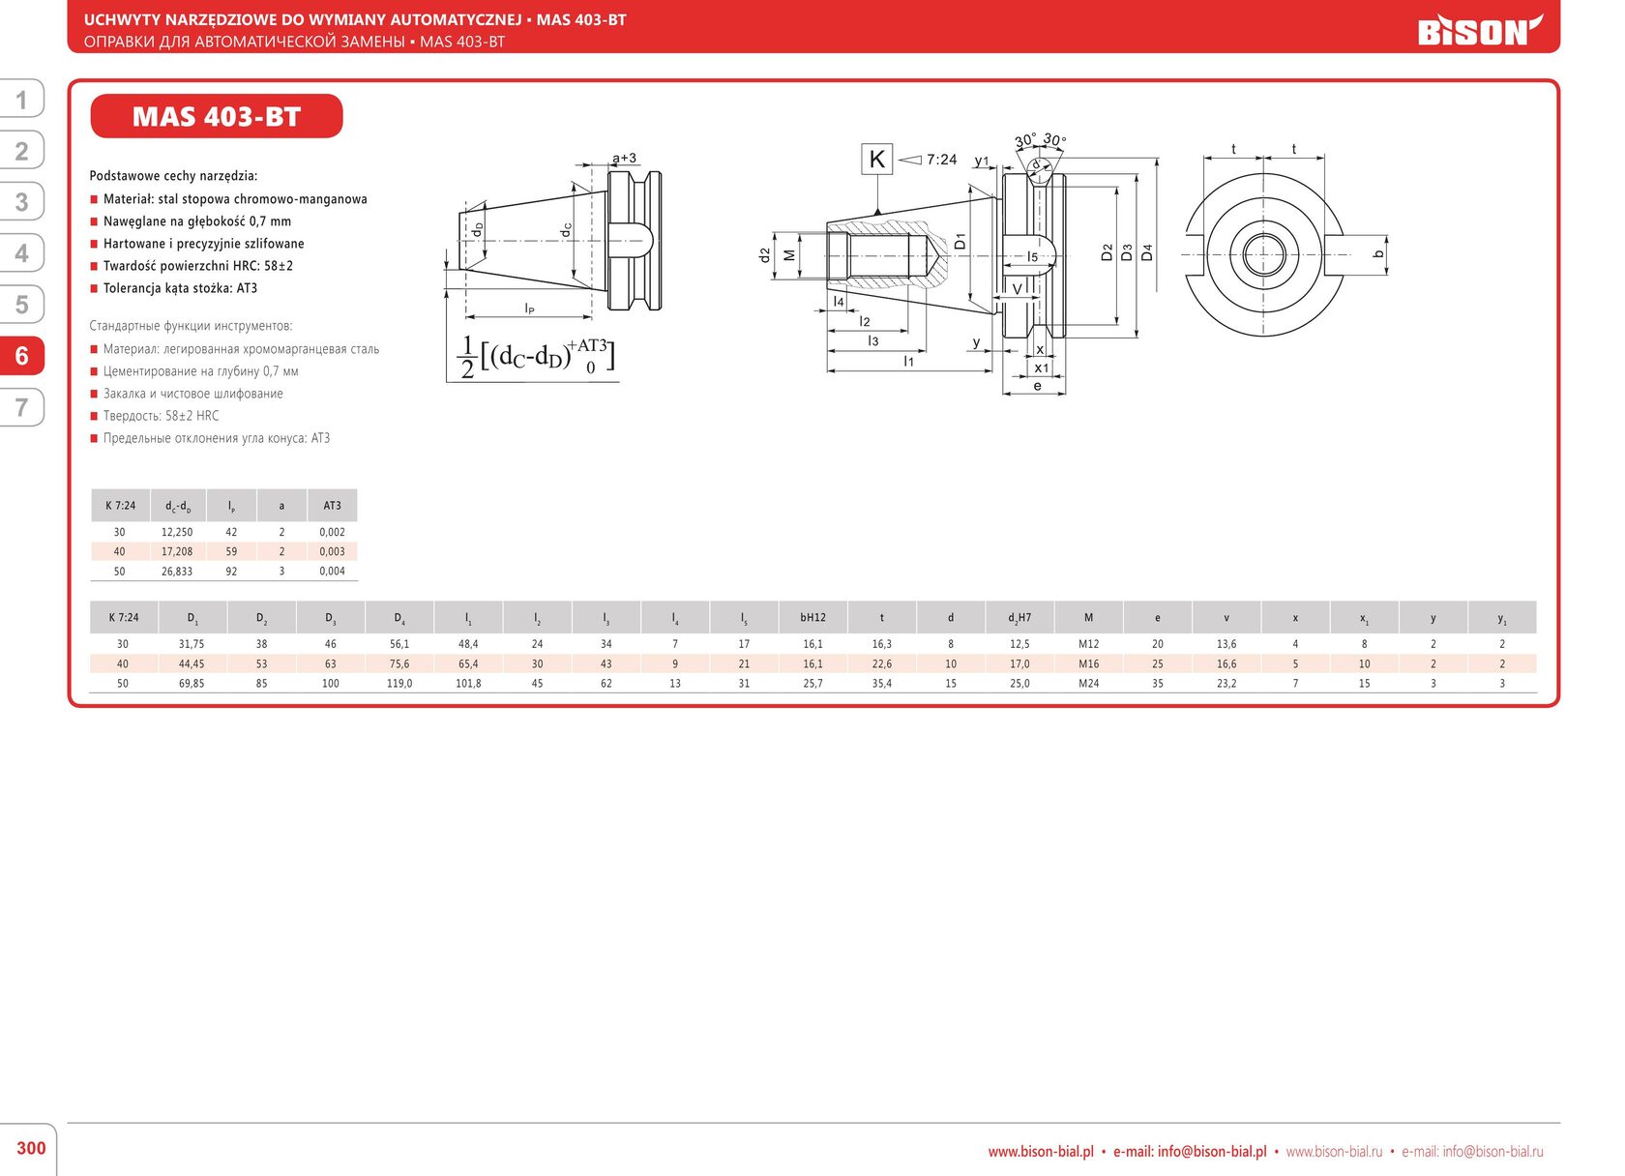The width and height of the screenshot is (1625, 1176).
Task: Open section tab 7 on the left edge
Action: click(x=21, y=407)
